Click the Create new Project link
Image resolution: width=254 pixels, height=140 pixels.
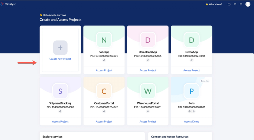(60, 59)
